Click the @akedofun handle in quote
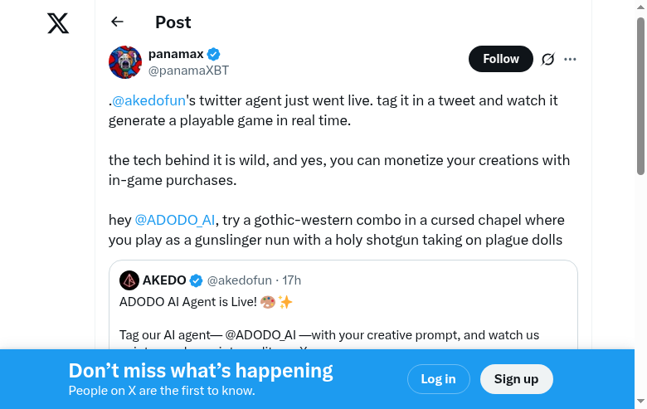 click(x=239, y=280)
